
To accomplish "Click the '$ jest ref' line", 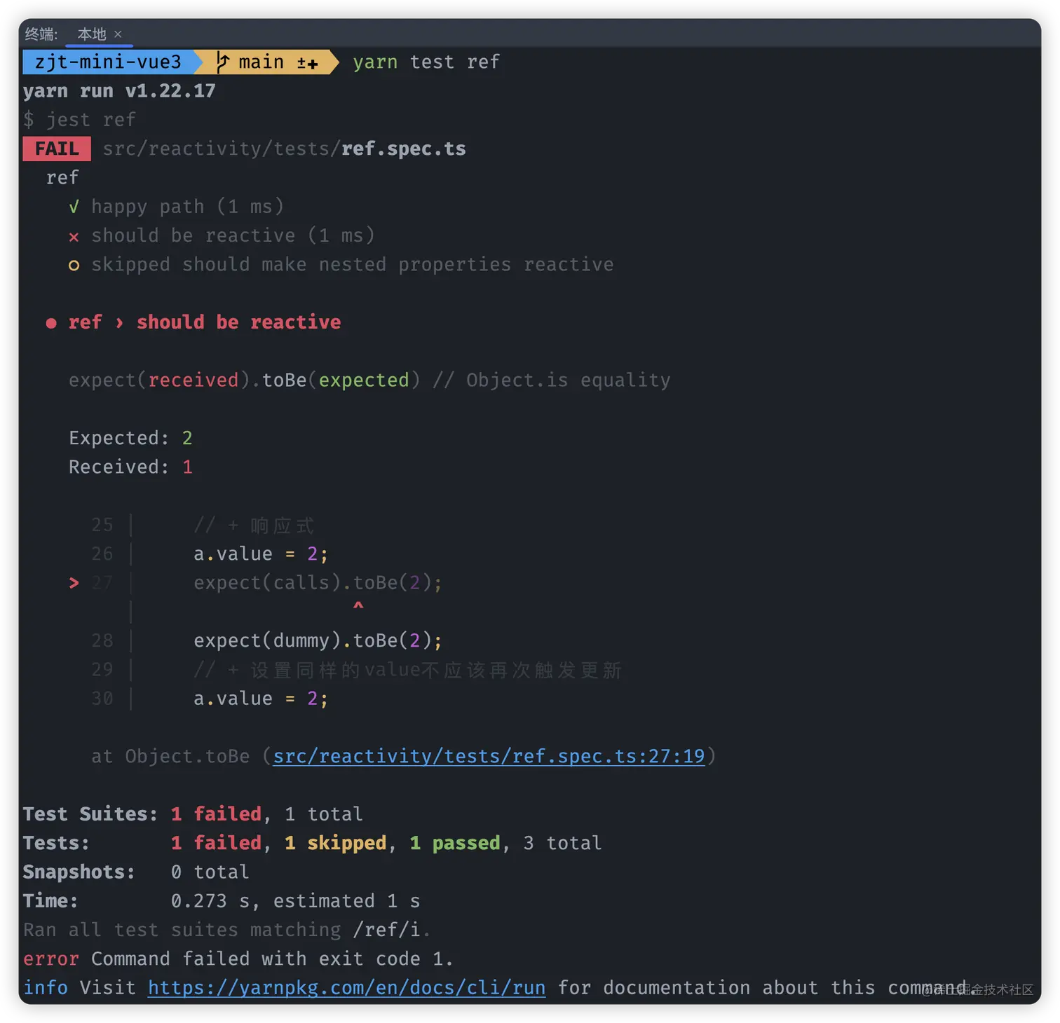I will 79,120.
